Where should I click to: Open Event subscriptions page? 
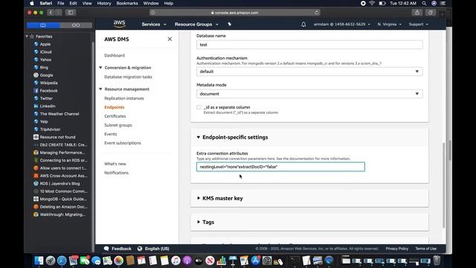click(123, 143)
